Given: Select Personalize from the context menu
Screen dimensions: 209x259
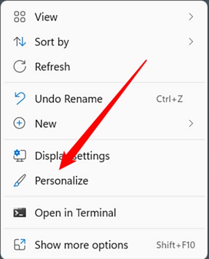Looking at the screenshot, I should 104,180.
